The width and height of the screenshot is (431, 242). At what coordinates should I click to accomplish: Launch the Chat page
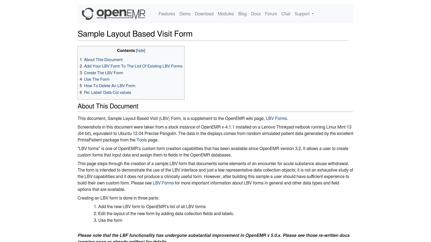click(x=286, y=14)
